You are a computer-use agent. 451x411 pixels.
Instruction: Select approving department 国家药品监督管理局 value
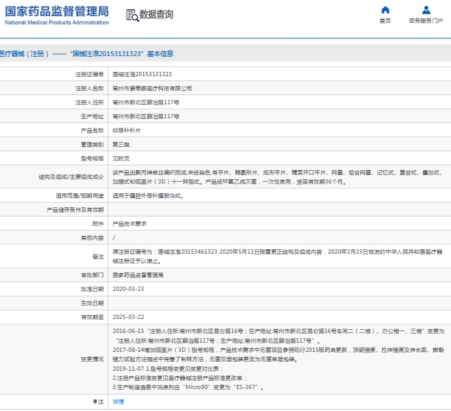point(138,275)
